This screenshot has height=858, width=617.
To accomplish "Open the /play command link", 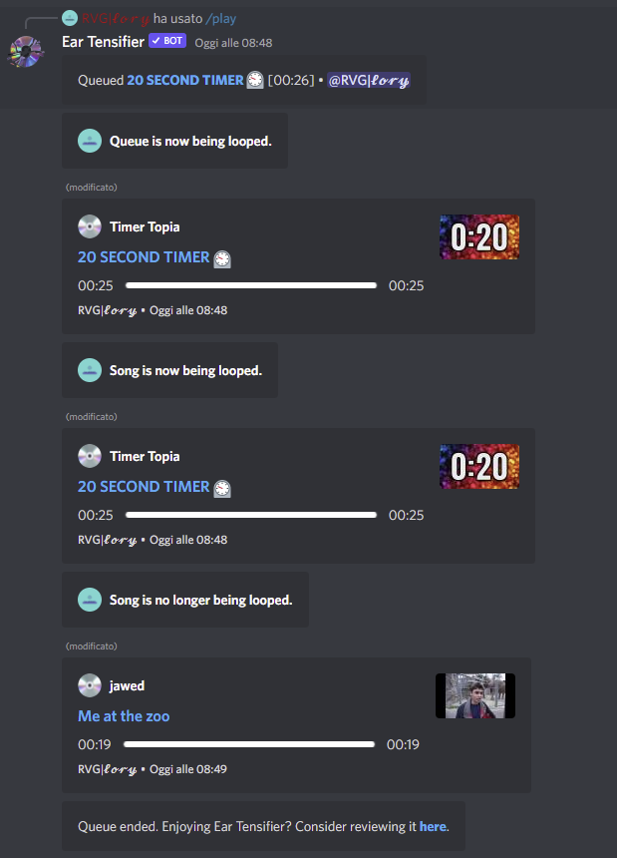I will (221, 19).
